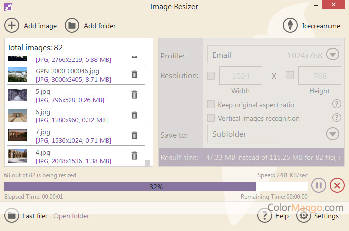349x231 pixels.
Task: Click the 82% progress bar
Action: point(156,187)
